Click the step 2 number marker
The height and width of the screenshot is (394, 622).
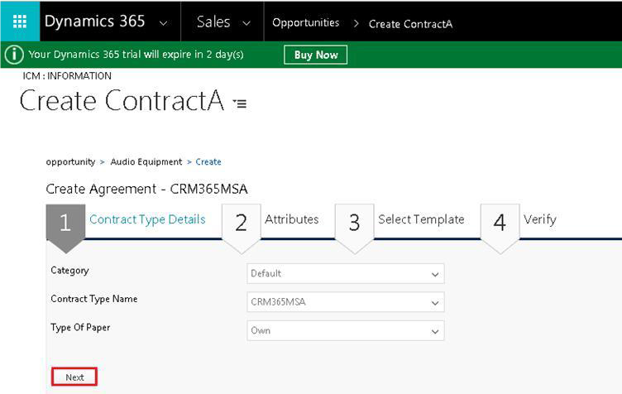tap(241, 223)
